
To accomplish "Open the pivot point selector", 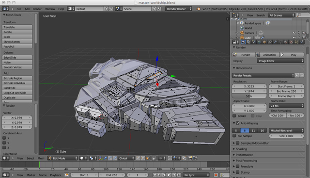I will pyautogui.click(x=93, y=158).
